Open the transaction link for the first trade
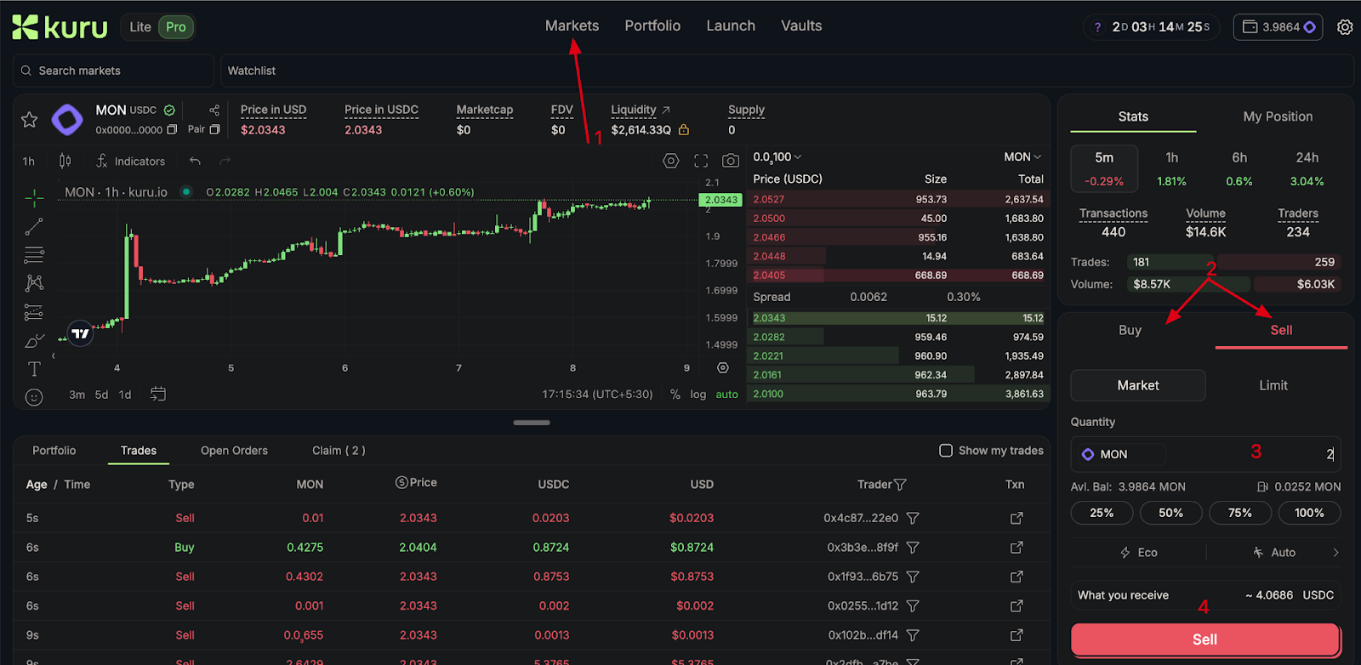Viewport: 1361px width, 665px height. (1016, 518)
